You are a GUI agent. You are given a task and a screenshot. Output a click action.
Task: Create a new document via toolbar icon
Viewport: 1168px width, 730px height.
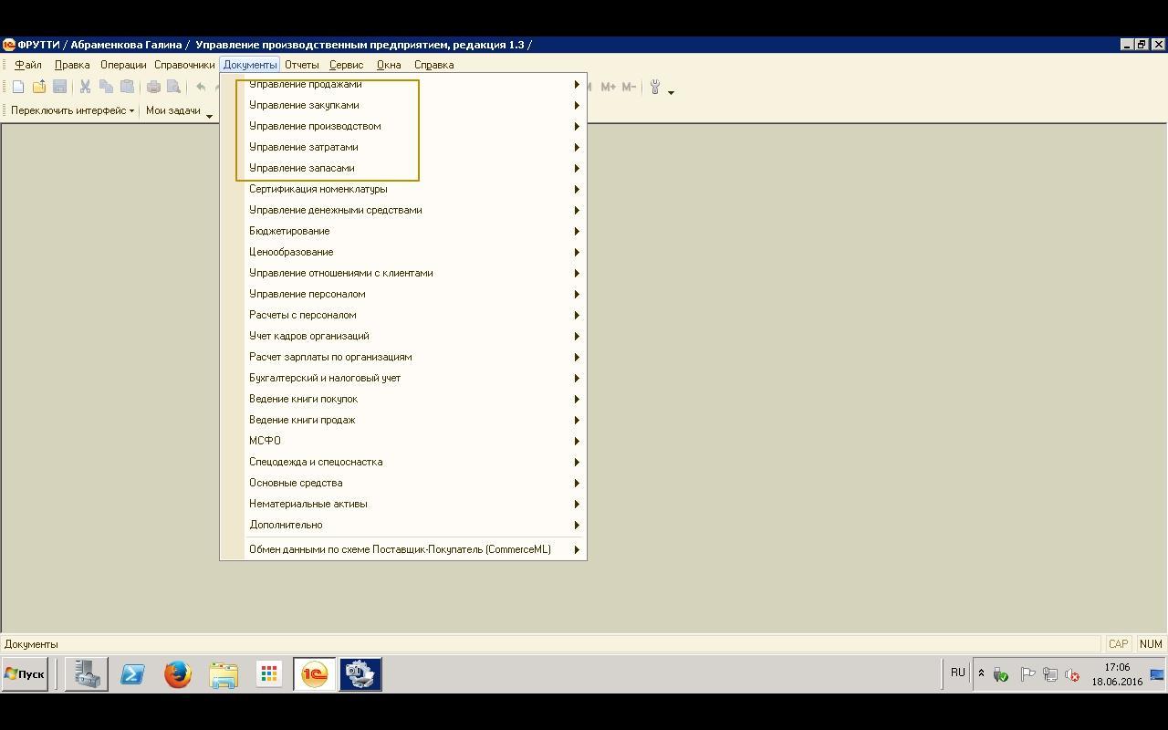(18, 87)
